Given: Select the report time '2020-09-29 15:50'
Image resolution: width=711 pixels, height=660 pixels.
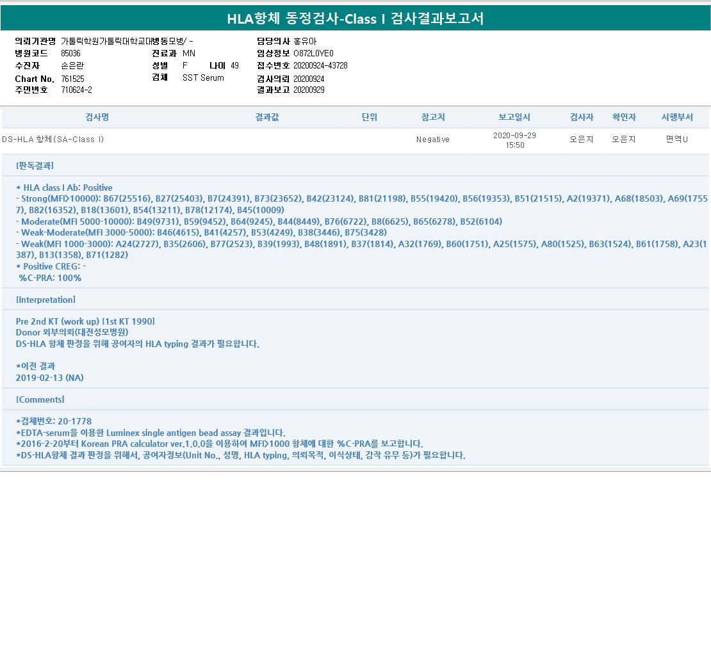Looking at the screenshot, I should pos(514,140).
